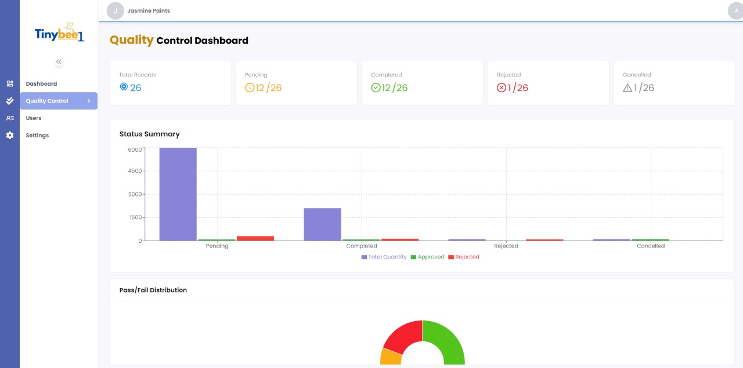Click the Completed checkmark circle icon

pos(376,88)
